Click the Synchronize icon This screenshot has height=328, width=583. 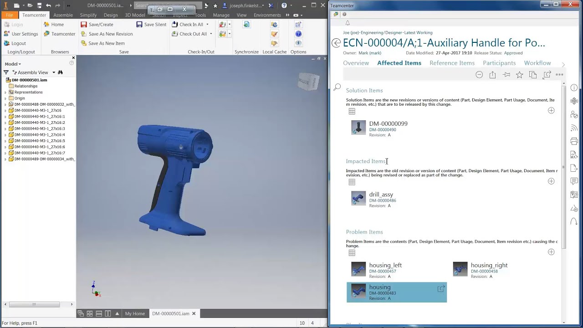point(246,24)
